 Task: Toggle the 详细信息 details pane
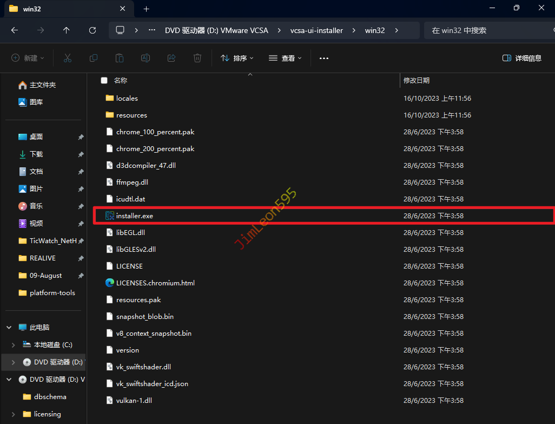(522, 58)
